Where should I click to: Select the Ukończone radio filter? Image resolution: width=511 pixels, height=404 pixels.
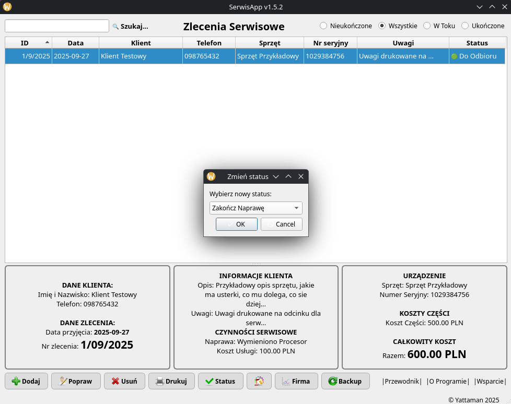[x=465, y=26]
